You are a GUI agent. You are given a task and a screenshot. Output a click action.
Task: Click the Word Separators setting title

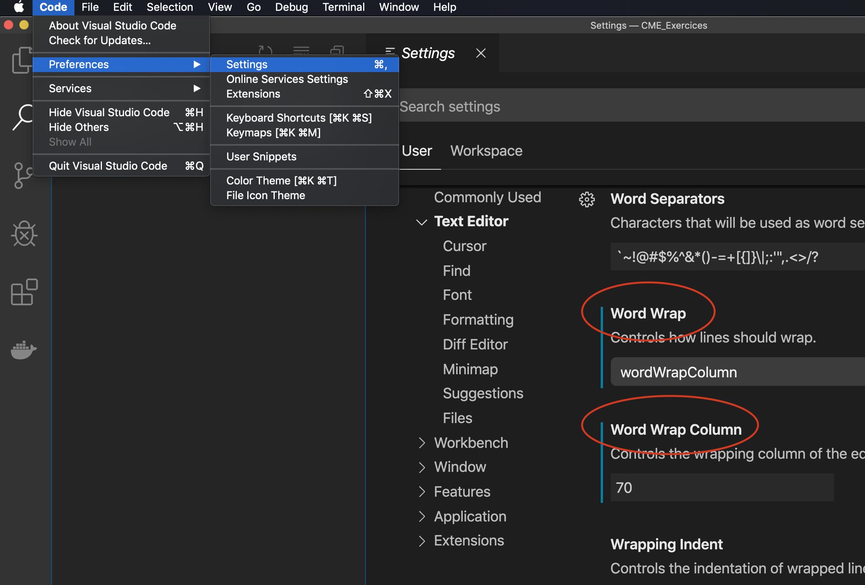coord(667,199)
